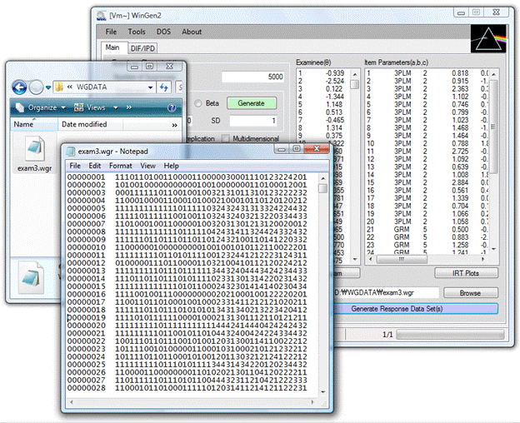
Task: Click the refresh icon beside WGDATA address
Action: coord(164,87)
